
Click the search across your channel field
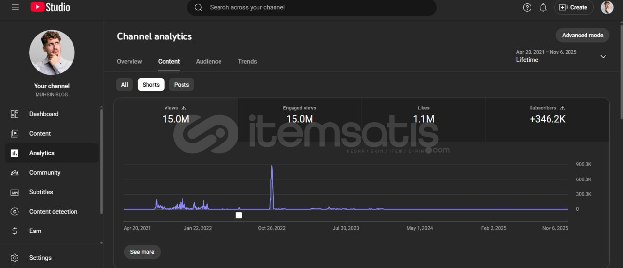click(311, 8)
